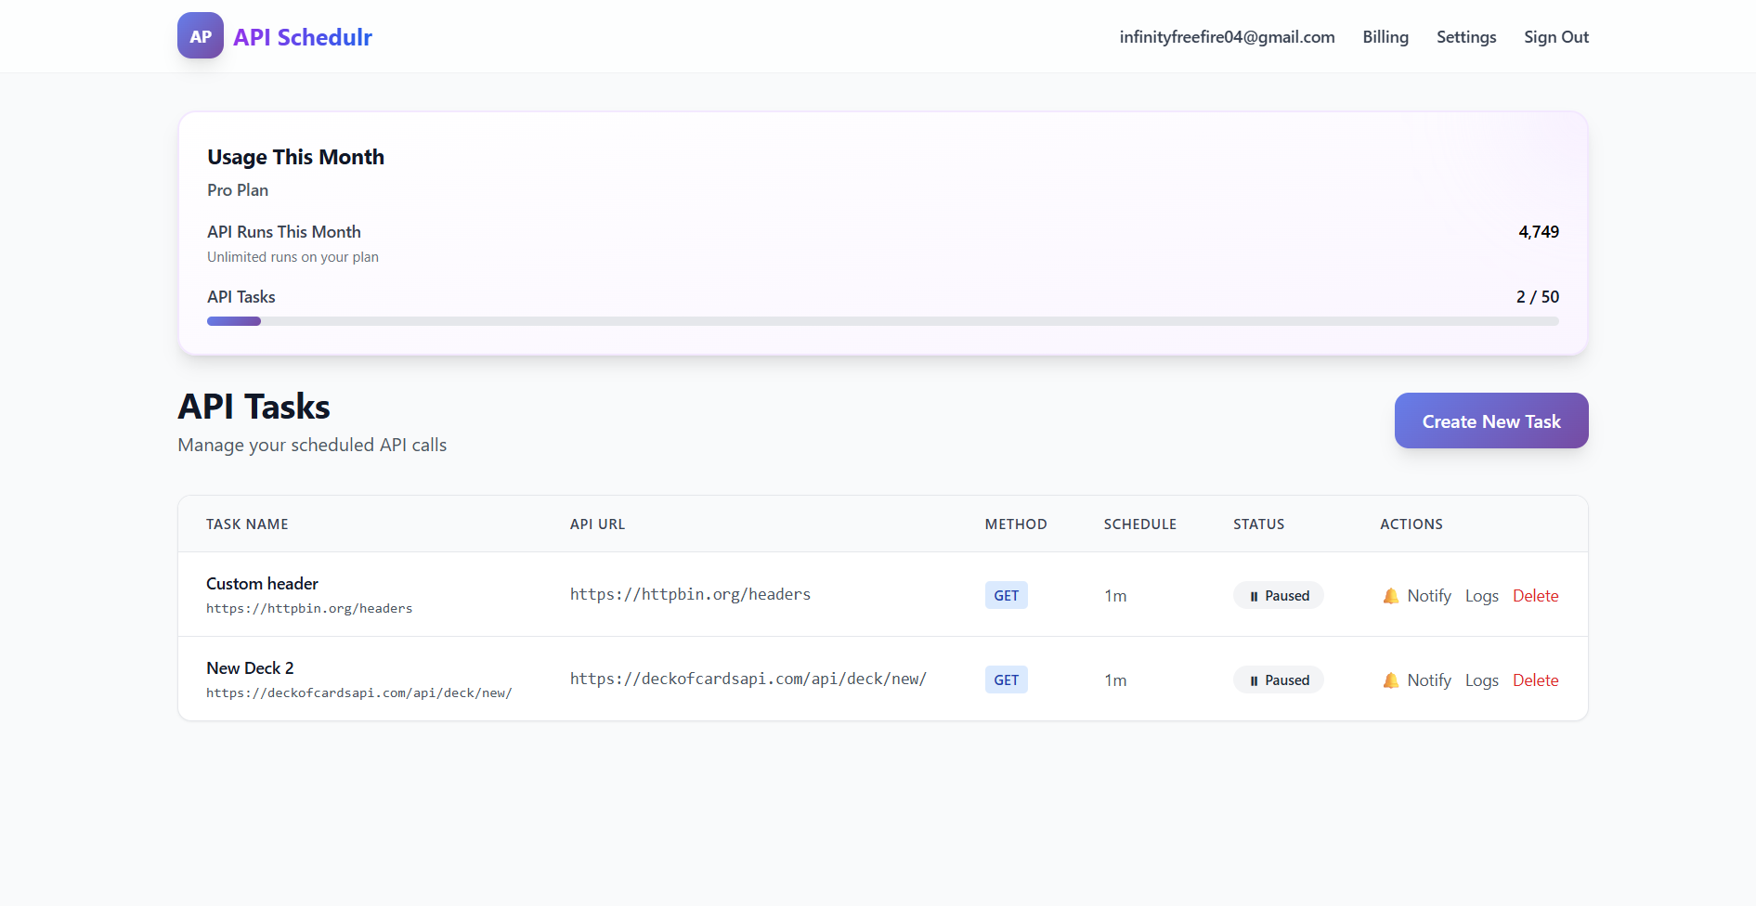Click Sign Out in the header
The image size is (1756, 906).
[x=1556, y=37]
